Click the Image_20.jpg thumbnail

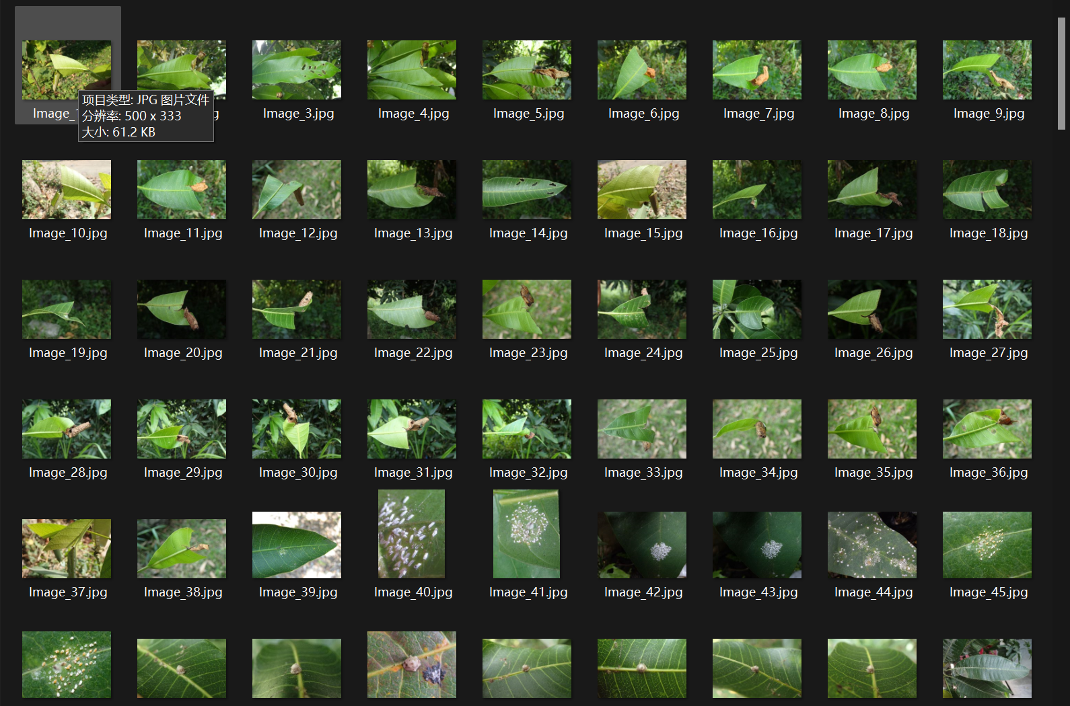182,309
